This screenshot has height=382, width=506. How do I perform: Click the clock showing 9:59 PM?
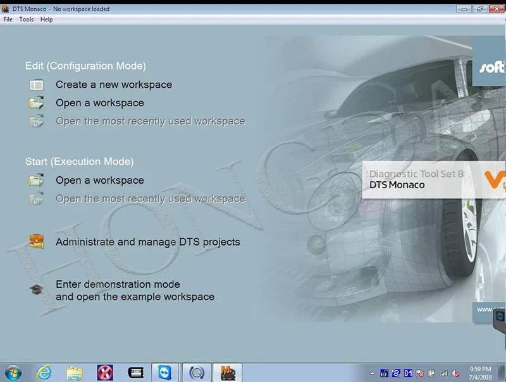point(480,373)
